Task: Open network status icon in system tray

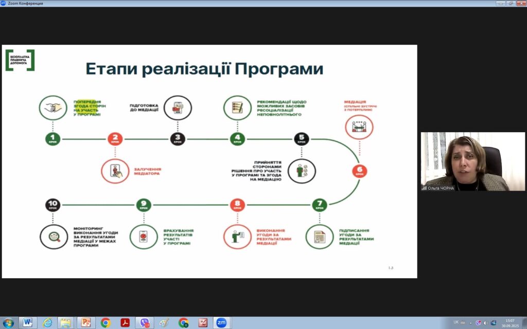Action: 493,322
